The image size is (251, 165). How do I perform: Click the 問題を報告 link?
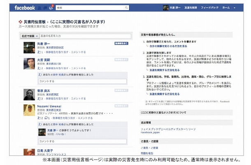(147, 153)
